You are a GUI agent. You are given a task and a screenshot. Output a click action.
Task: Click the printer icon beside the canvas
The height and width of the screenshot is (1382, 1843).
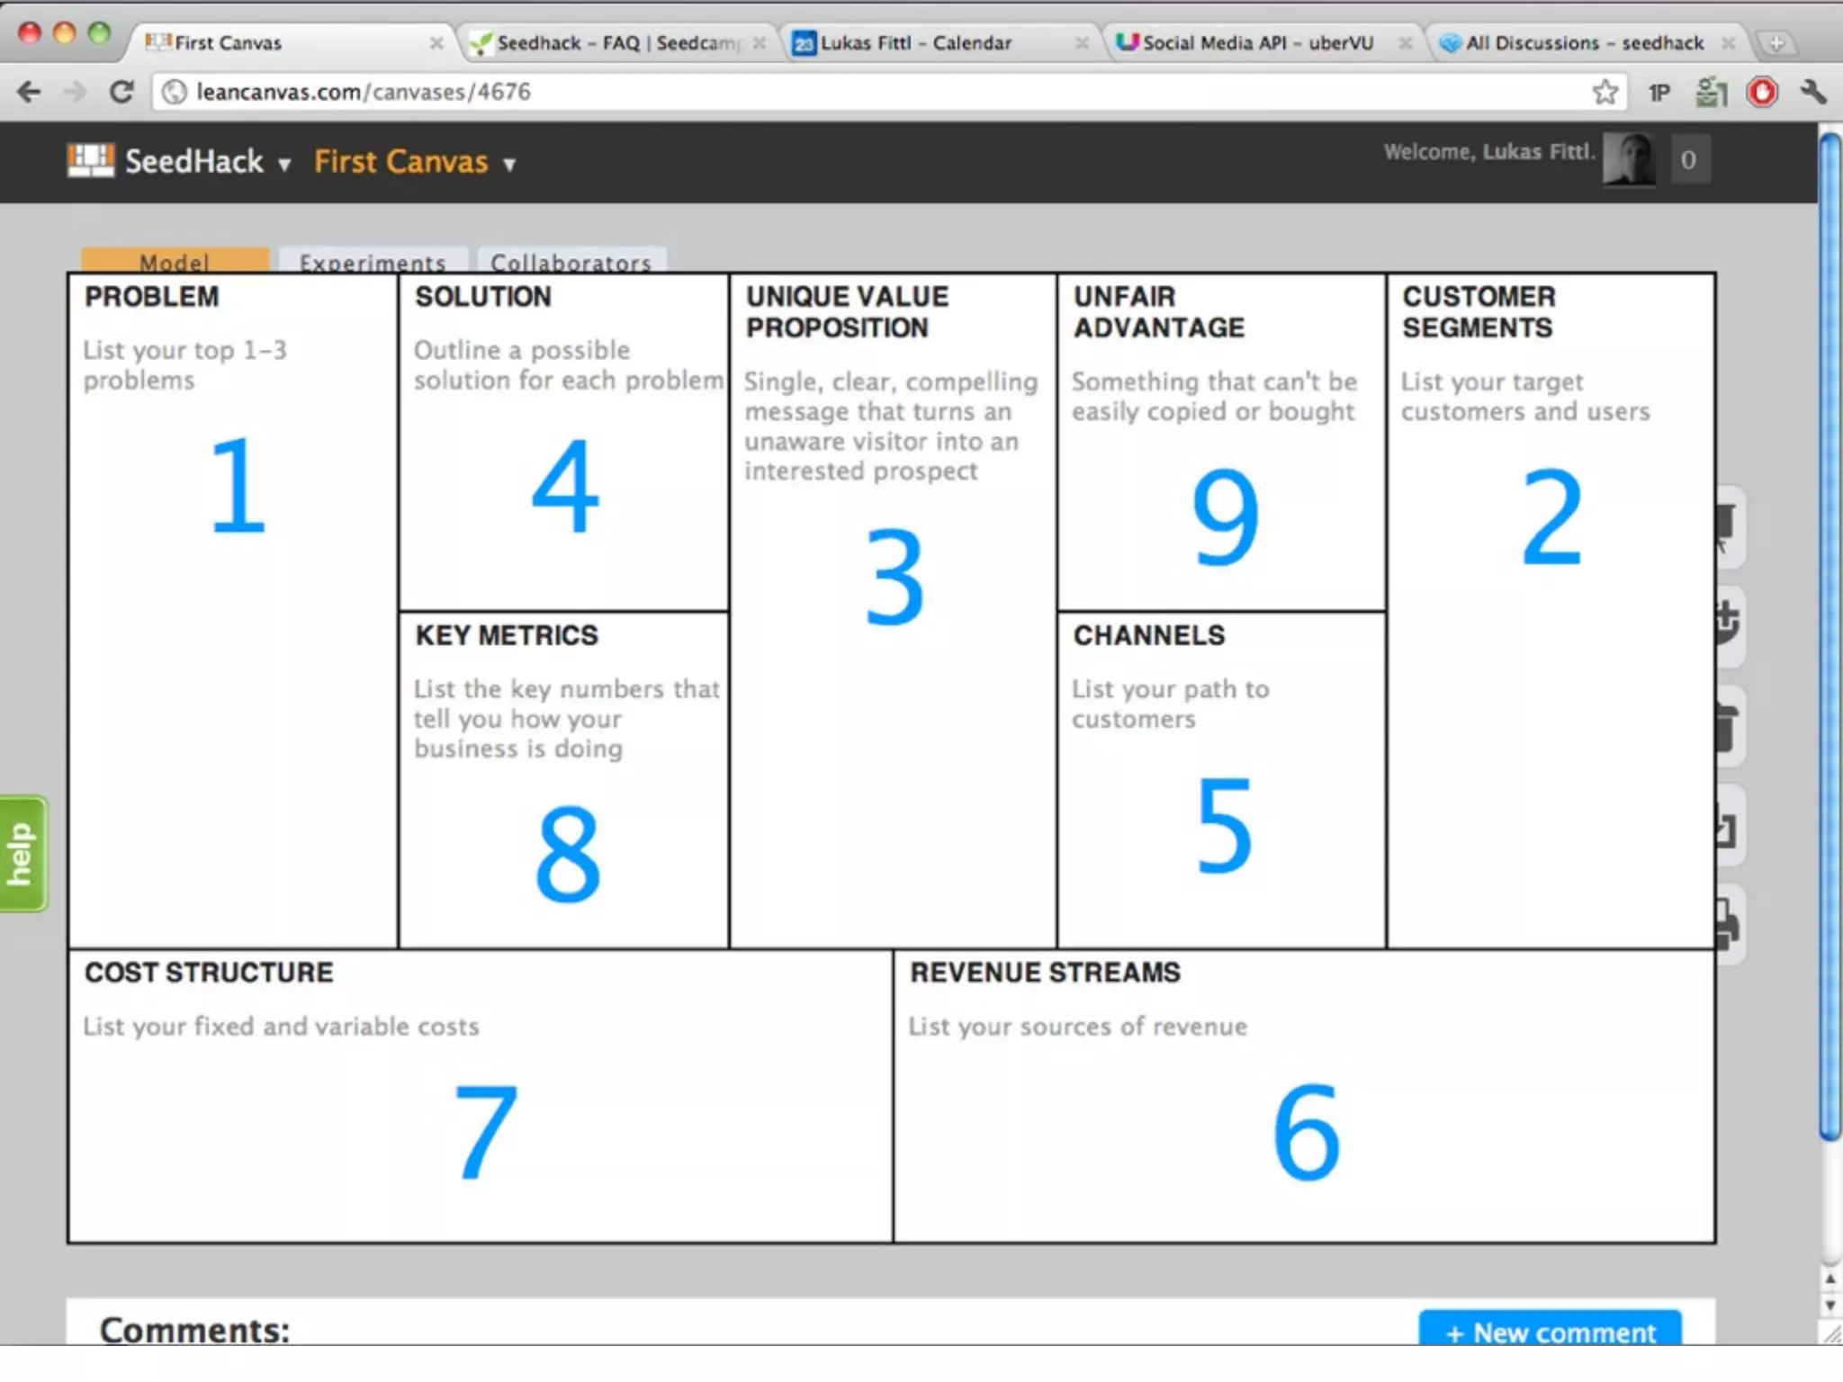pos(1726,925)
